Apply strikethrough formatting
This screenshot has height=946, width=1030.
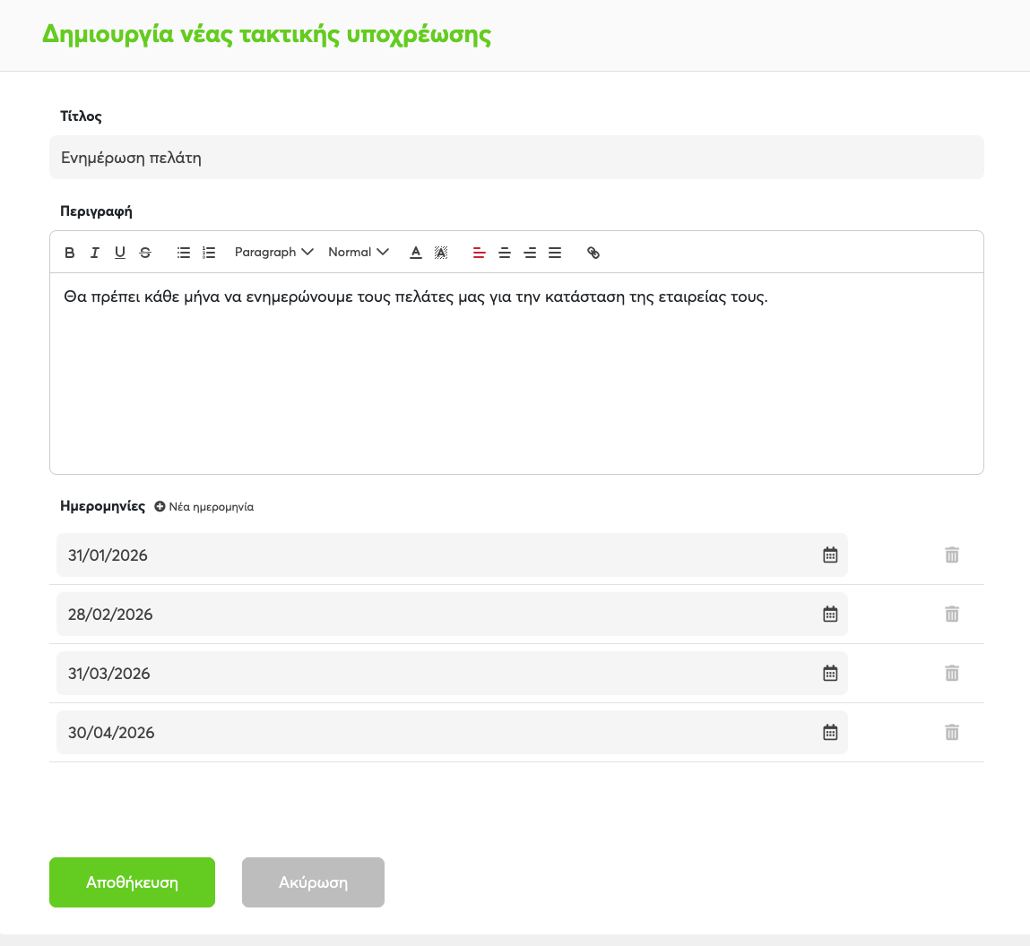[145, 253]
